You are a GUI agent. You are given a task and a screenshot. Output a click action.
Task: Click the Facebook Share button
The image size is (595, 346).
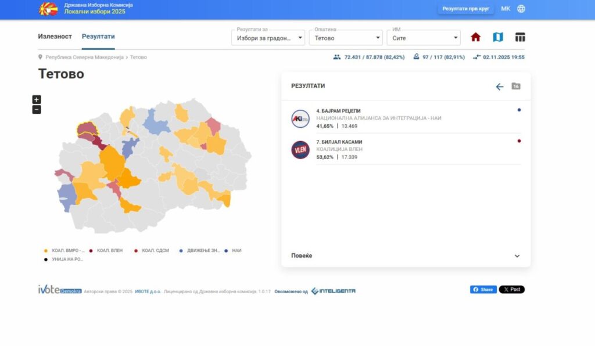click(483, 290)
